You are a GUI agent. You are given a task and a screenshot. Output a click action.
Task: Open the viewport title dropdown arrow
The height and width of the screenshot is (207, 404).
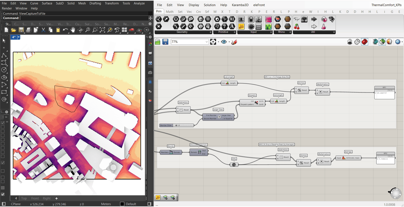click(x=19, y=37)
